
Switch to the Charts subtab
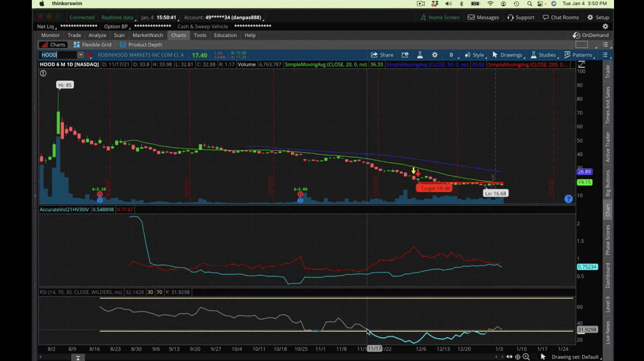[x=53, y=44]
